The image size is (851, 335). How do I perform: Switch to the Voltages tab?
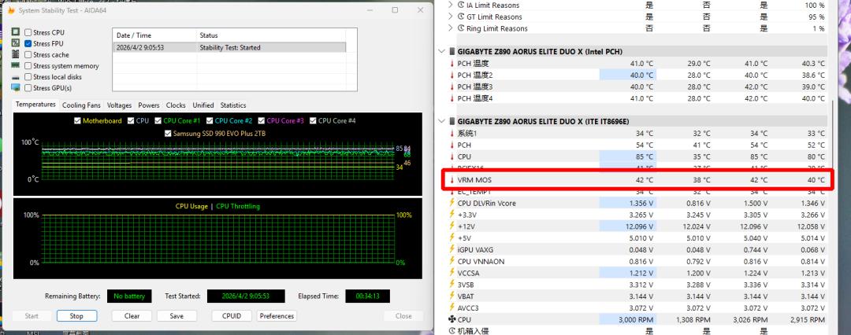coord(120,105)
